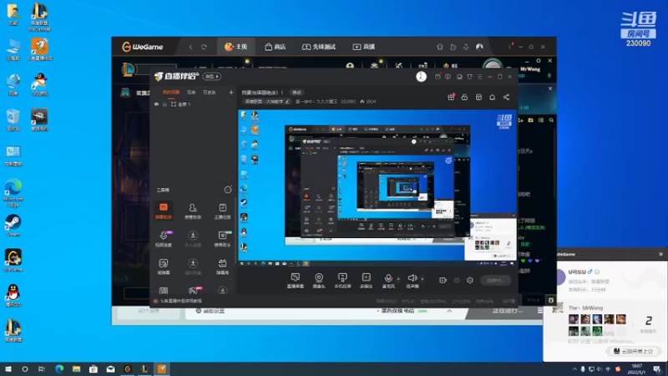Open the 商店 tab in WeGame
Viewport: 668px width, 376px height.
[x=276, y=47]
